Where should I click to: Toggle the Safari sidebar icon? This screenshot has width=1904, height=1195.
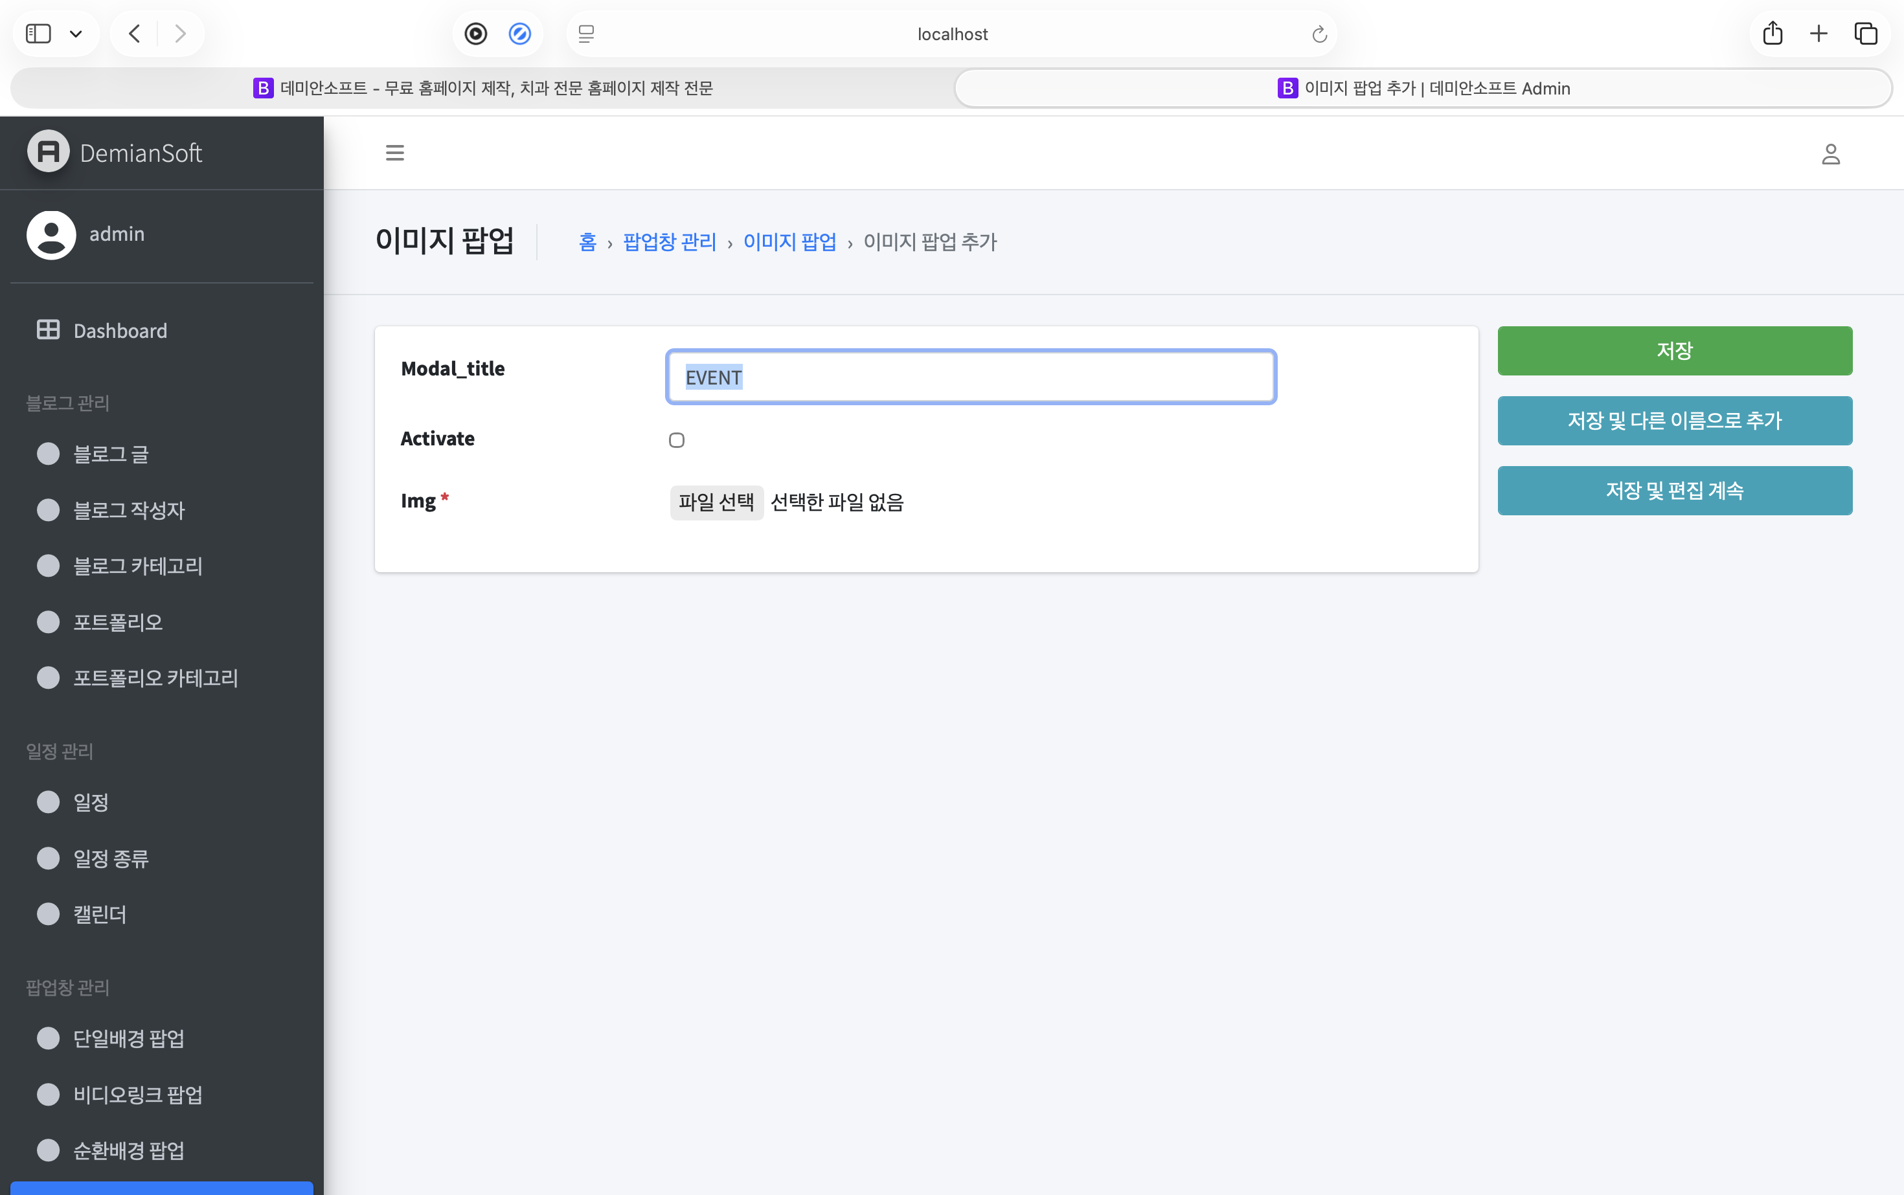click(39, 33)
